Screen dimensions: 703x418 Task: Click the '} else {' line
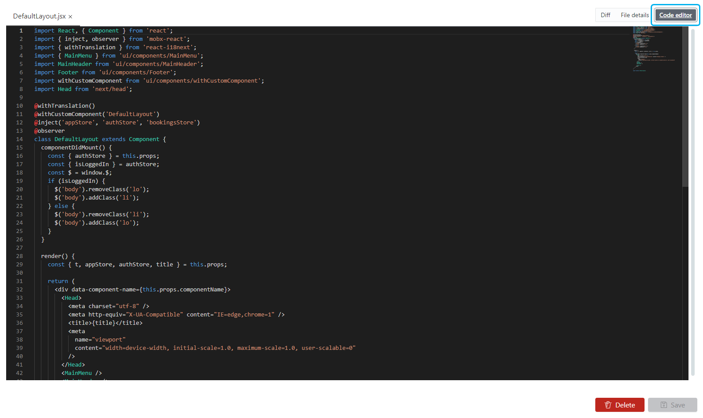tap(62, 206)
